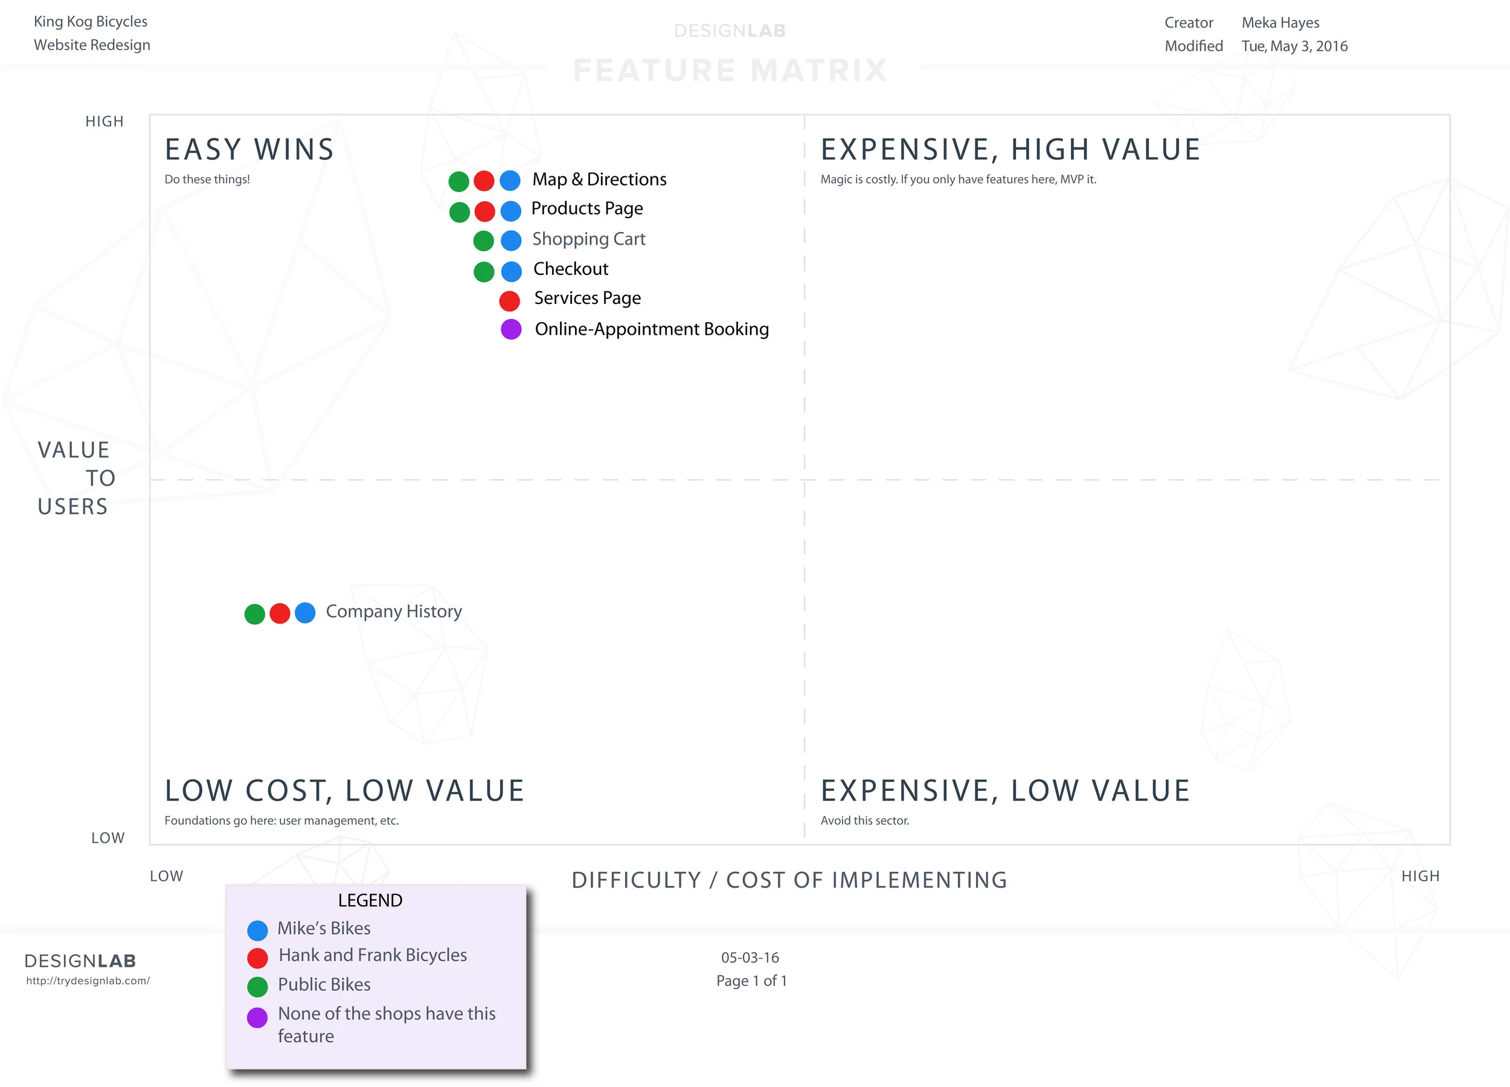Click the LEGEND title text
The width and height of the screenshot is (1510, 1087).
(370, 900)
